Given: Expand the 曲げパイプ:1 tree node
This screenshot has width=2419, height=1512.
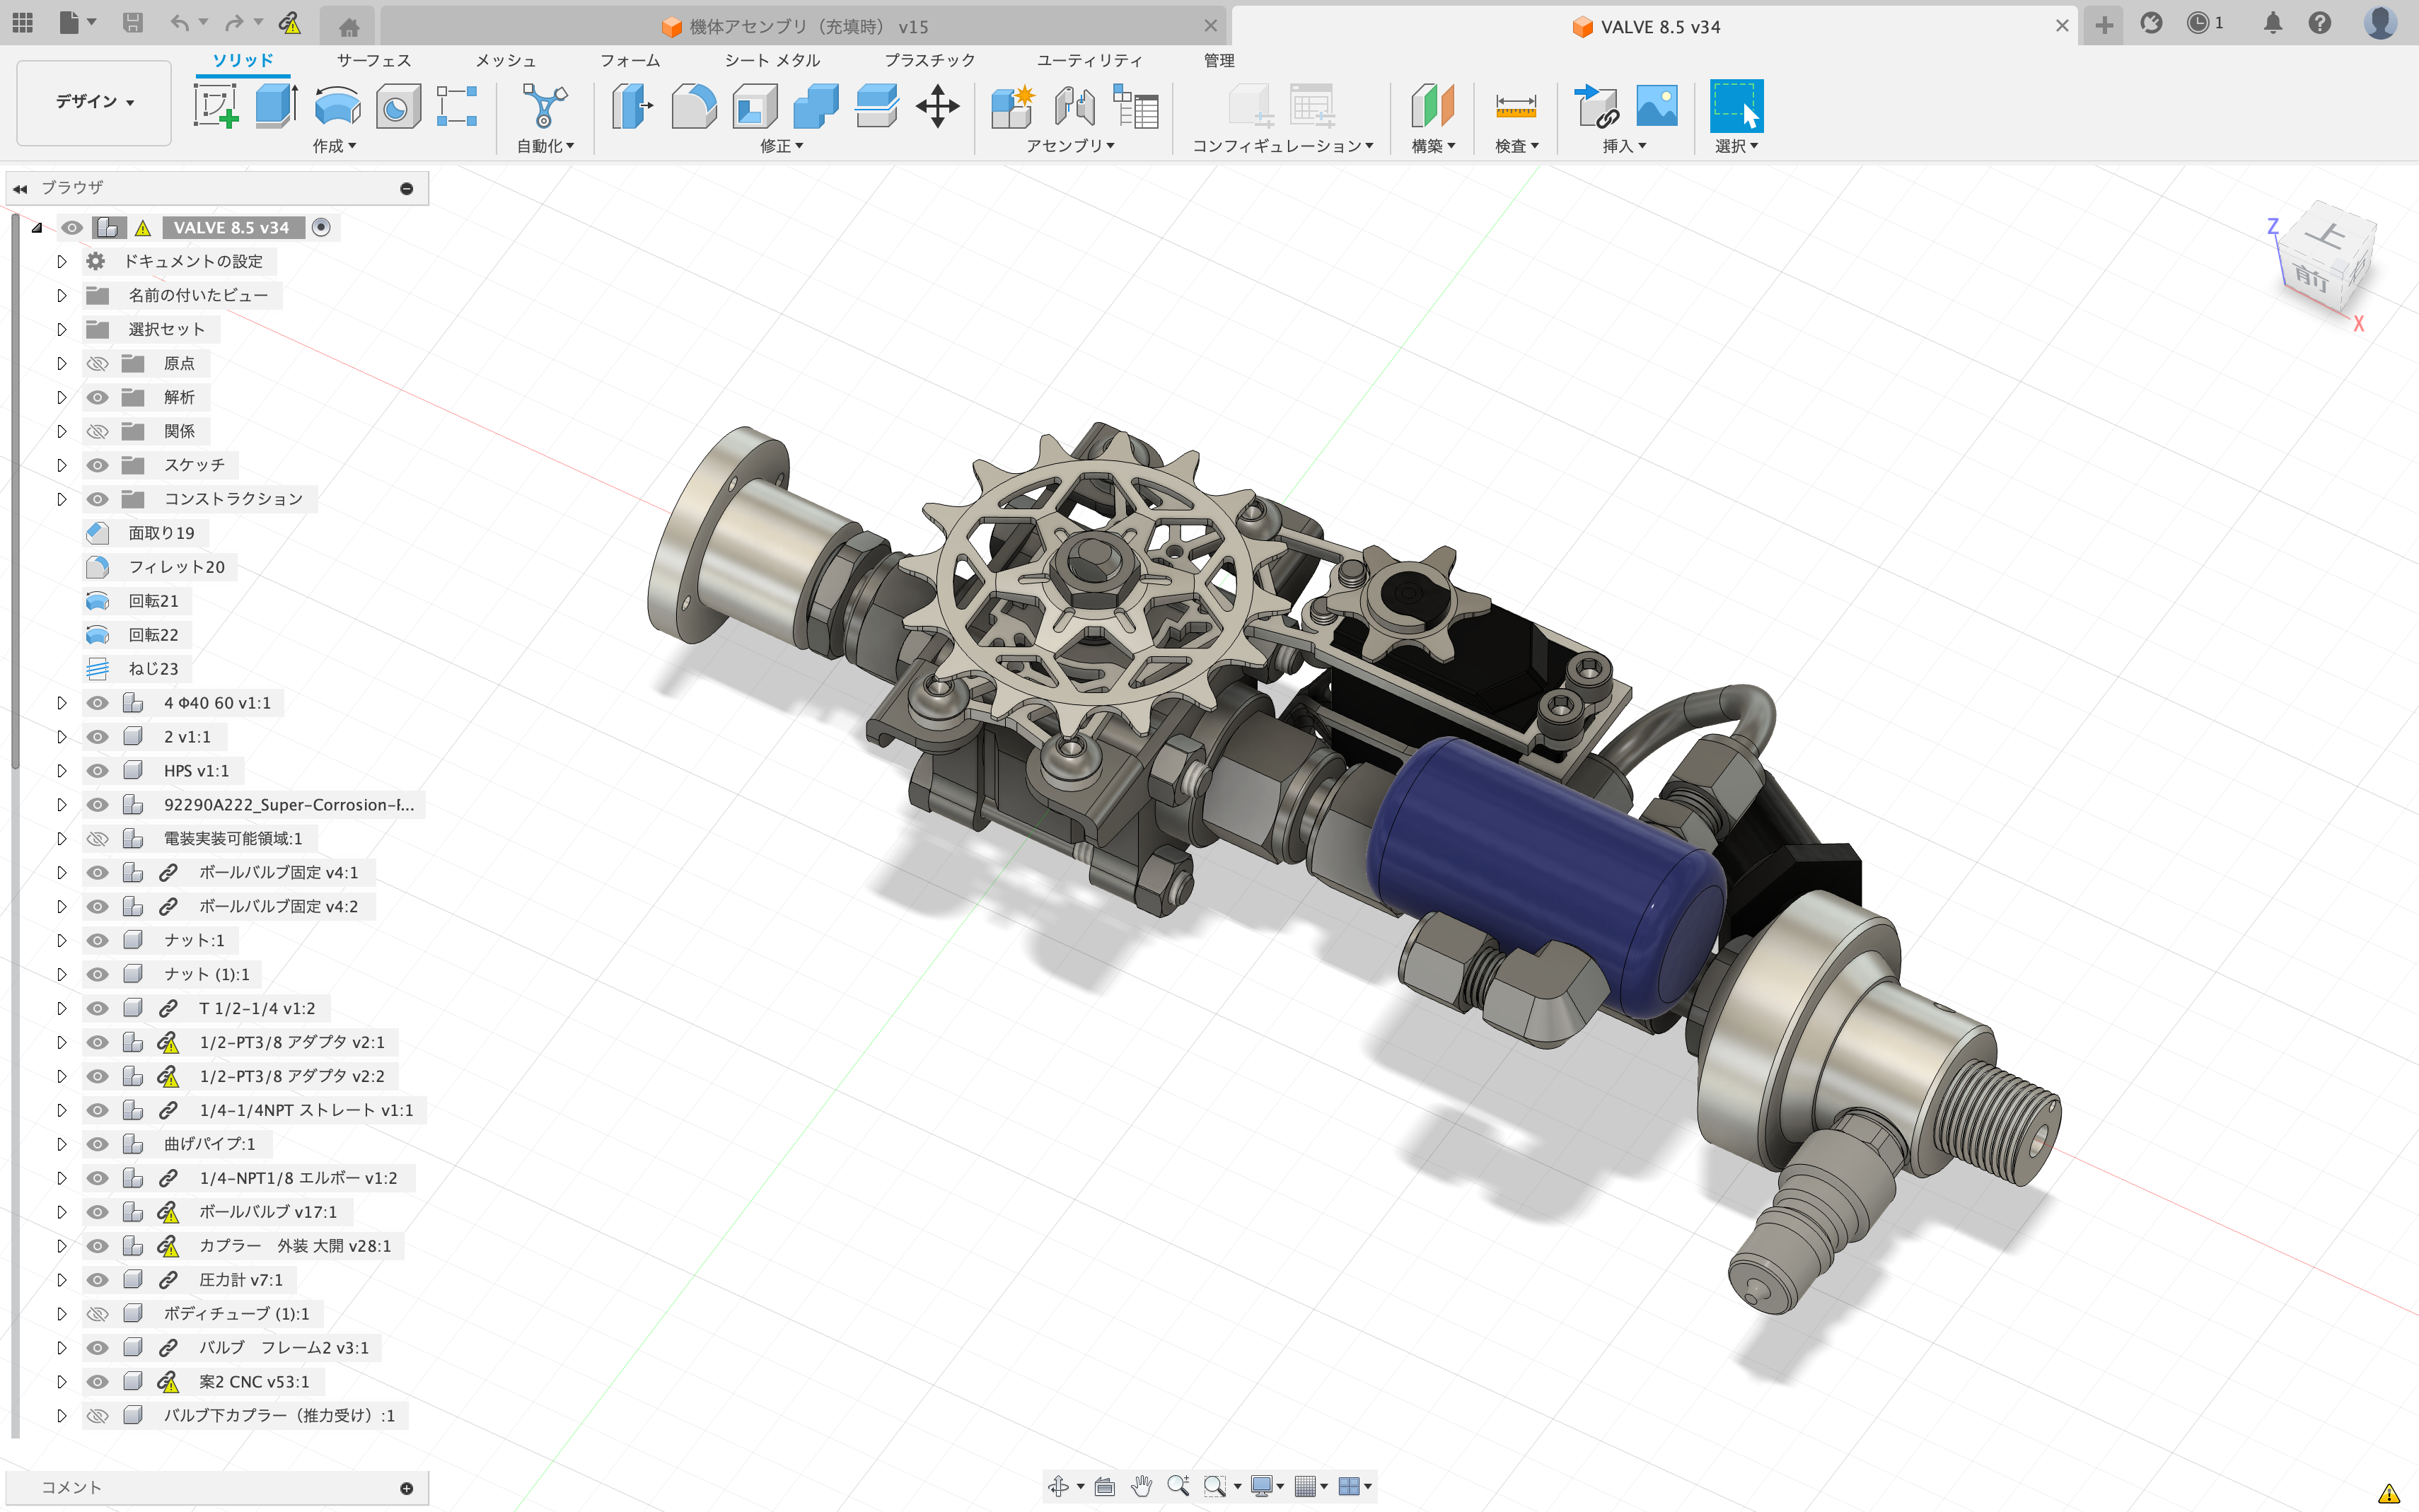Looking at the screenshot, I should click(62, 1144).
